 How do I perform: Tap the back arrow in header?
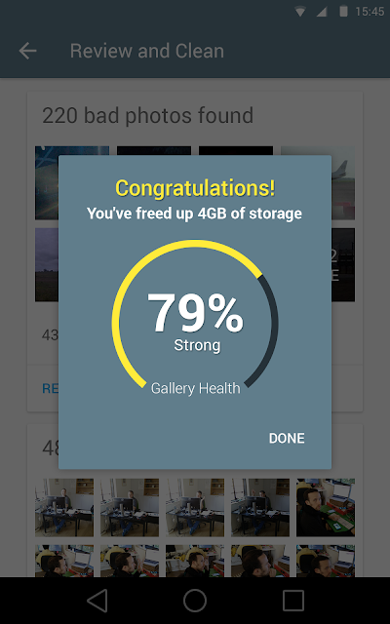click(28, 51)
